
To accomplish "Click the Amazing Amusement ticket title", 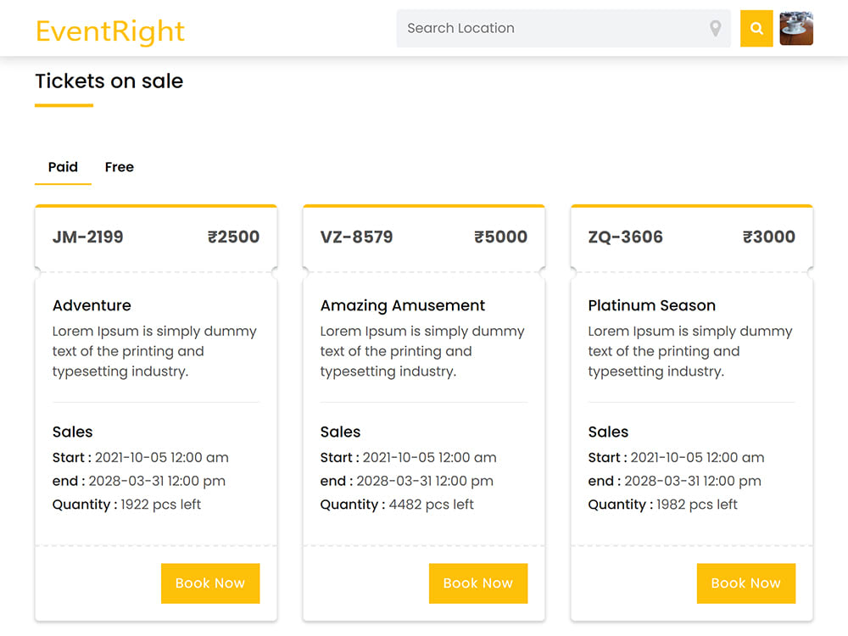I will pos(402,305).
